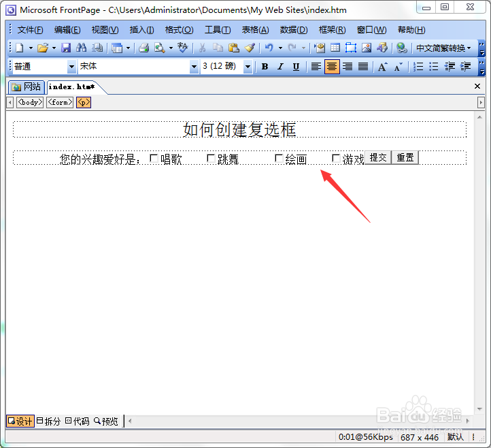Viewport: 491px width, 448px height.
Task: Run Spelling check icon
Action: (x=182, y=48)
